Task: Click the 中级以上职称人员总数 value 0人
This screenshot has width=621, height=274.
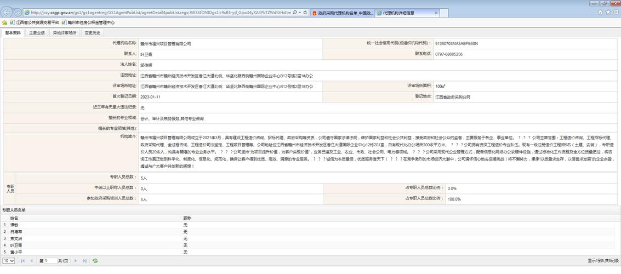Action: (x=144, y=189)
